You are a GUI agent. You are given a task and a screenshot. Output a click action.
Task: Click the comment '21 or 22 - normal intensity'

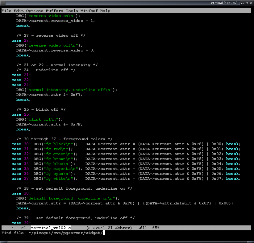pos(57,65)
